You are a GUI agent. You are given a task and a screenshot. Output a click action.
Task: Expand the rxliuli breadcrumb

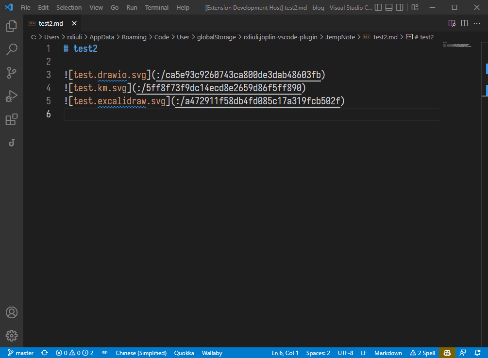[x=74, y=37]
